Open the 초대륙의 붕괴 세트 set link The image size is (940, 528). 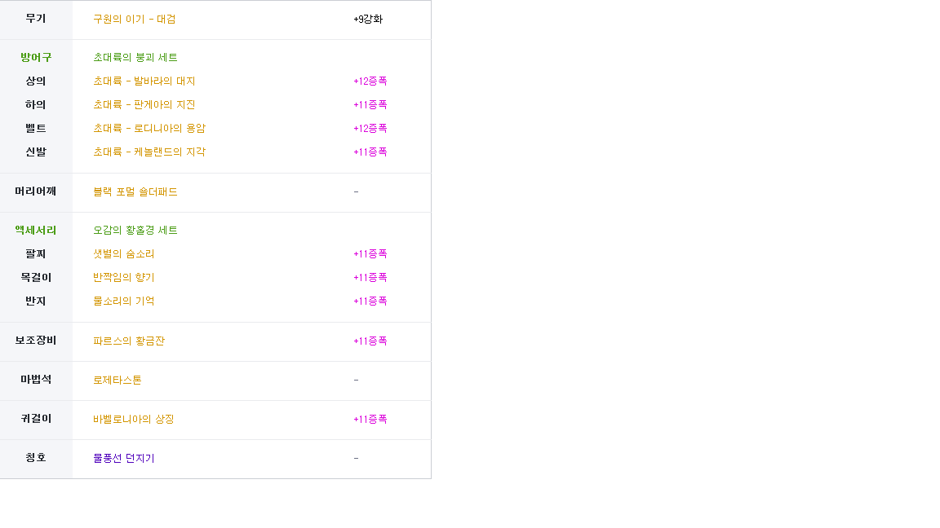(x=135, y=58)
